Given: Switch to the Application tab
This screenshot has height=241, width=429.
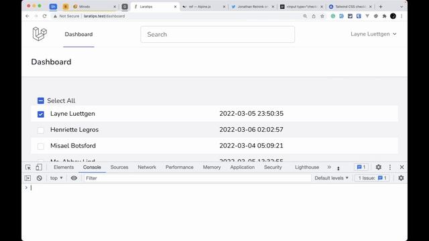Looking at the screenshot, I should [x=243, y=167].
